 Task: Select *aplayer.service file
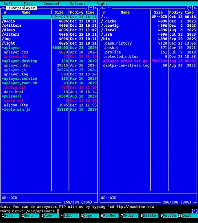[49, 78]
